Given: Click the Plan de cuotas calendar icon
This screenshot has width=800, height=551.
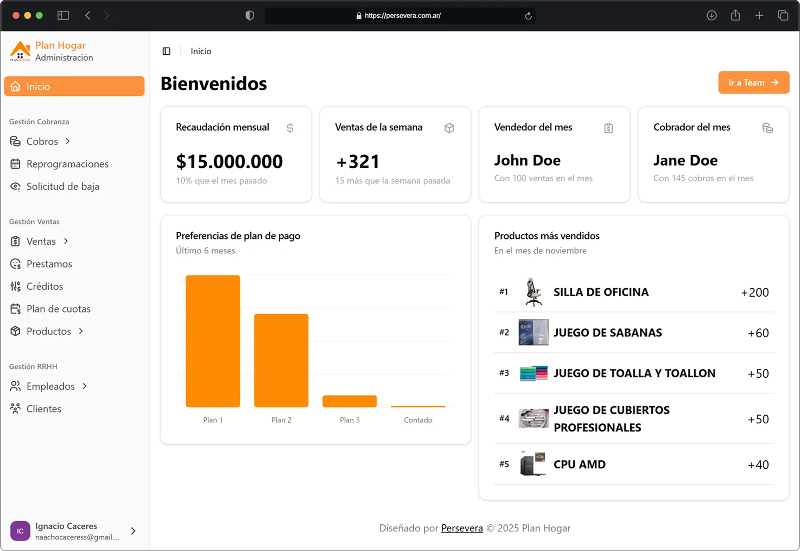Looking at the screenshot, I should click(x=16, y=309).
